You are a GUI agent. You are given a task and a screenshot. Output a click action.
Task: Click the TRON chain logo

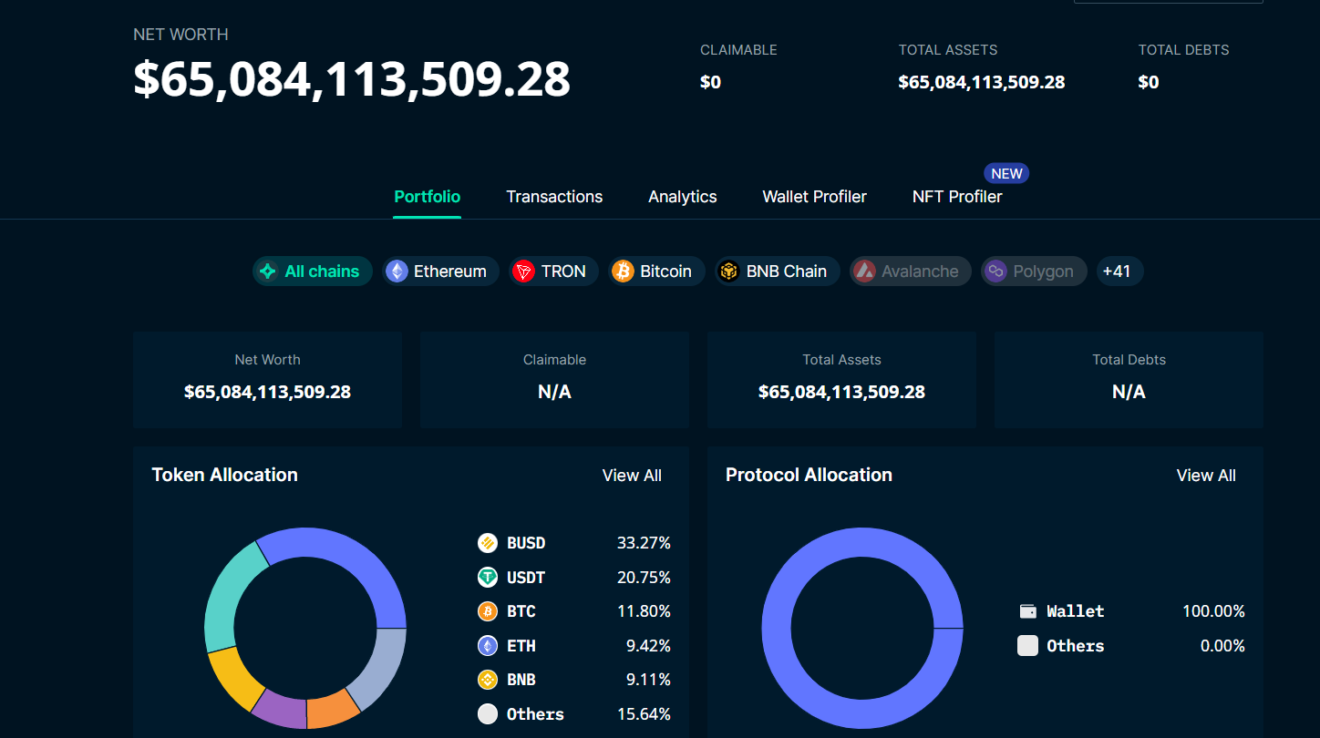(x=523, y=272)
